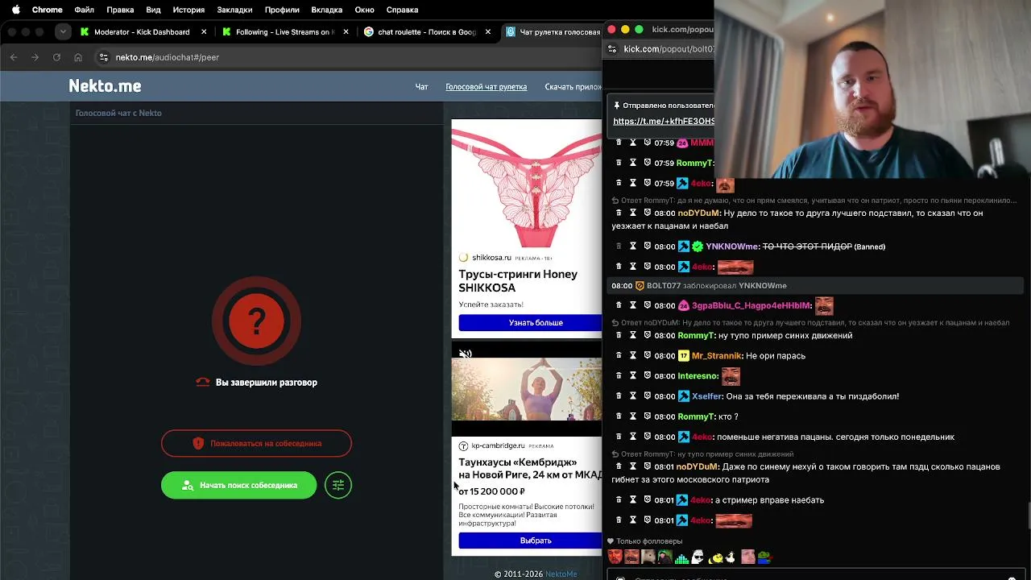Click the Kick popout address bar
Viewport: 1031px width, 580px height.
pyautogui.click(x=669, y=49)
